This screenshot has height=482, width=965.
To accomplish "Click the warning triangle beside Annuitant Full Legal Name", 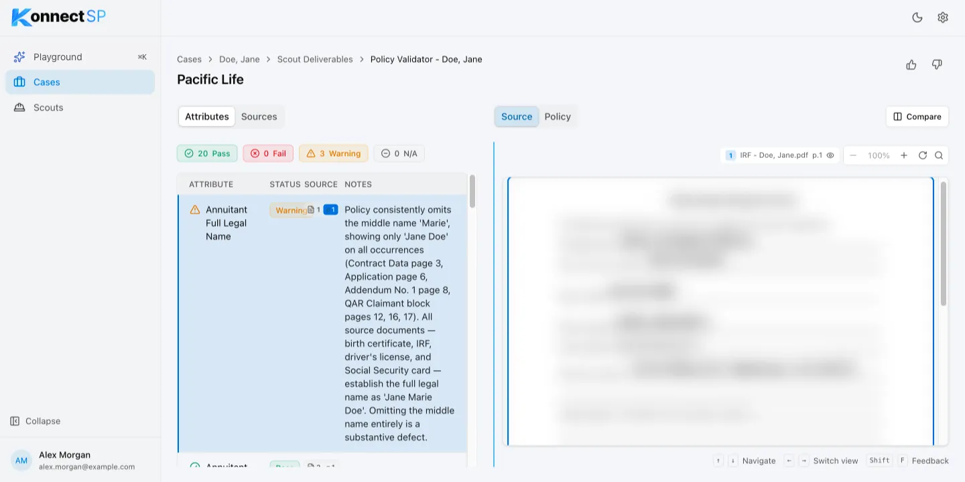I will [195, 210].
